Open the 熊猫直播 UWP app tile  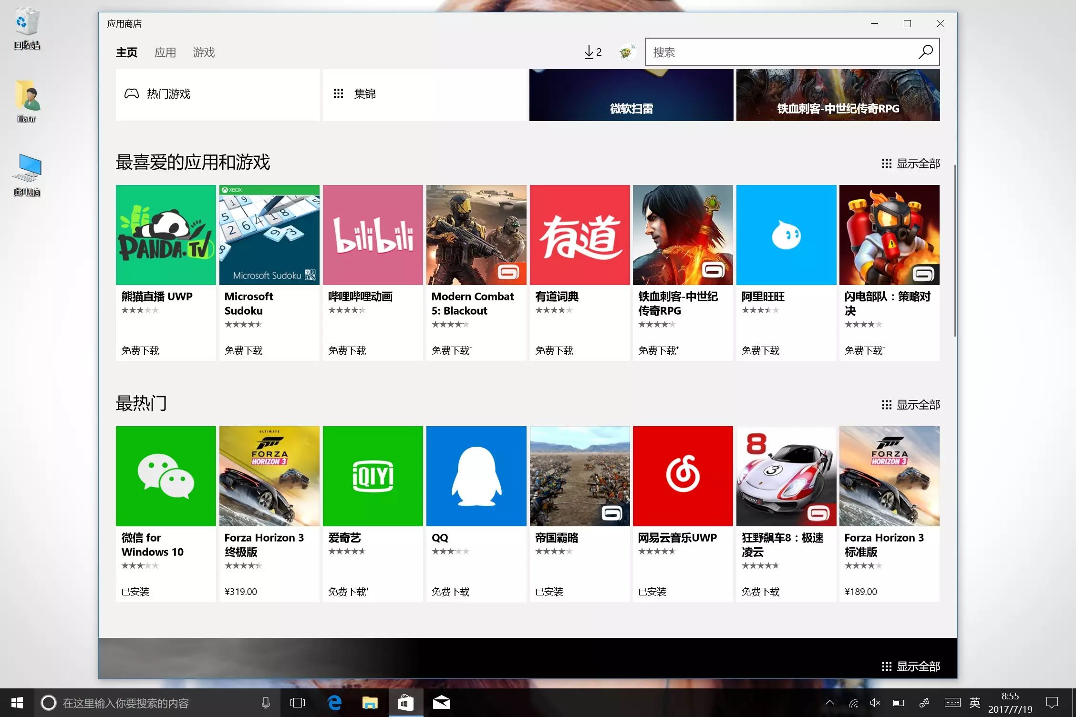[166, 273]
